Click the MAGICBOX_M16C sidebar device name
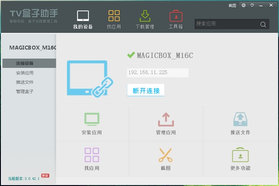 point(33,48)
